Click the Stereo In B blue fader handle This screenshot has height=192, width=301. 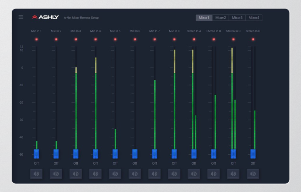pyautogui.click(x=214, y=154)
